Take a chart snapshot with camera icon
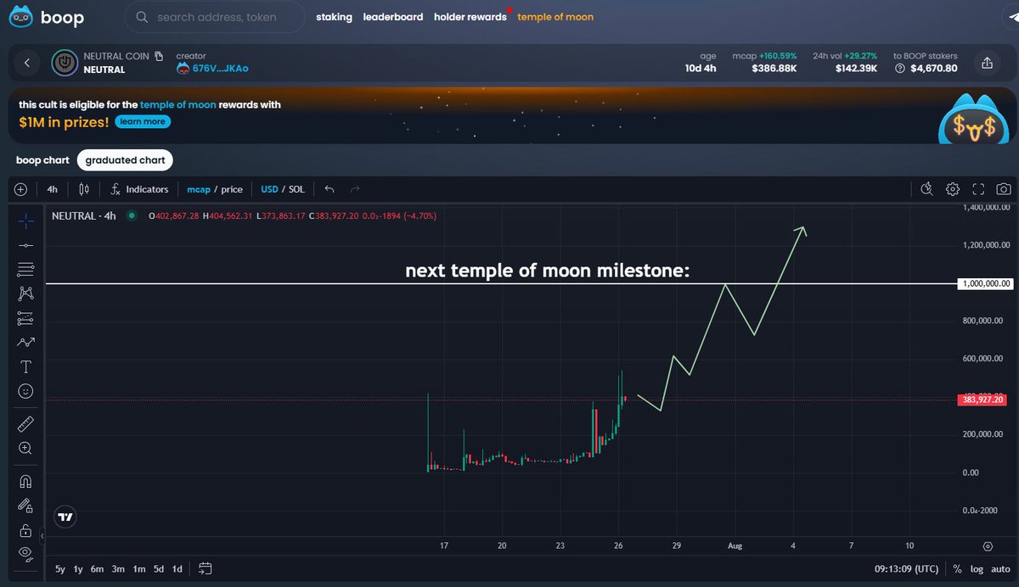This screenshot has width=1019, height=587. coord(1004,189)
